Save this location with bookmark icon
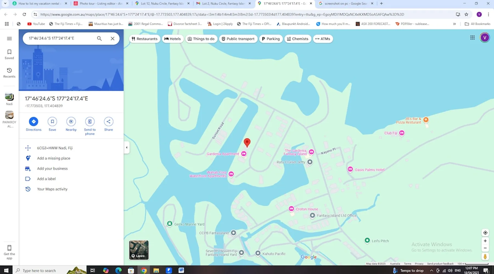 click(x=52, y=122)
